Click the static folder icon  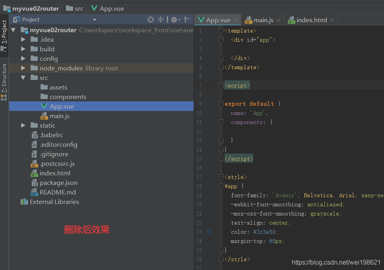(34, 125)
